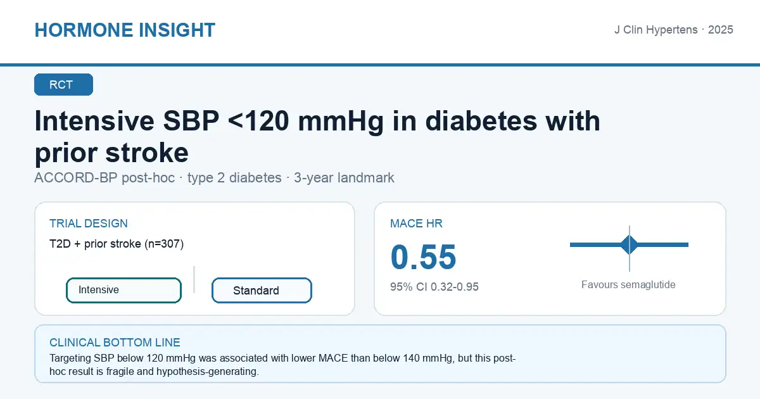
Task: Click the HORMONE INSIGHT brand title
Action: click(125, 30)
